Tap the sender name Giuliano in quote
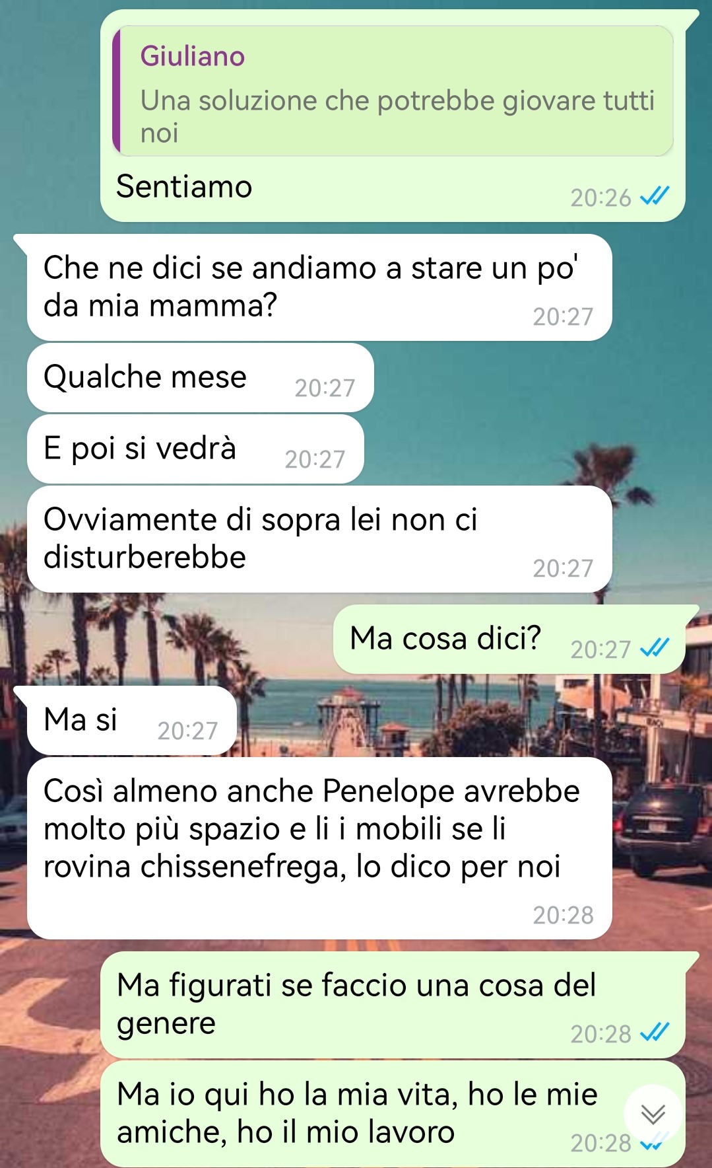Viewport: 712px width, 1168px height. point(192,56)
